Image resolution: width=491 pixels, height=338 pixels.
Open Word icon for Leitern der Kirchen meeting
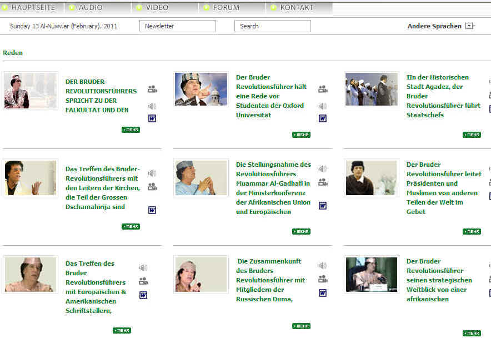pos(152,210)
